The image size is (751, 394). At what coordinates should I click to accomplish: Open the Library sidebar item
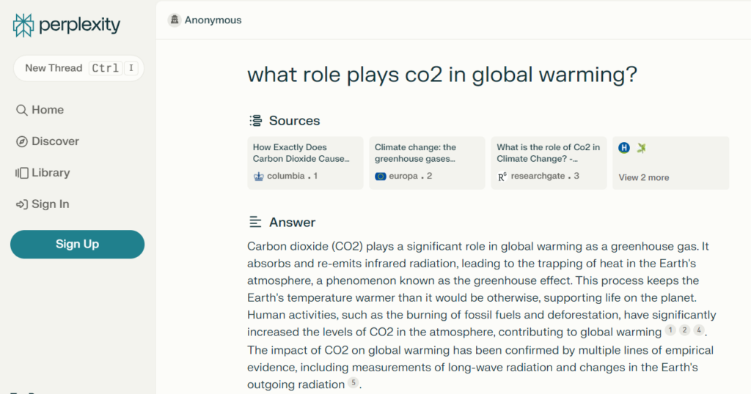43,173
